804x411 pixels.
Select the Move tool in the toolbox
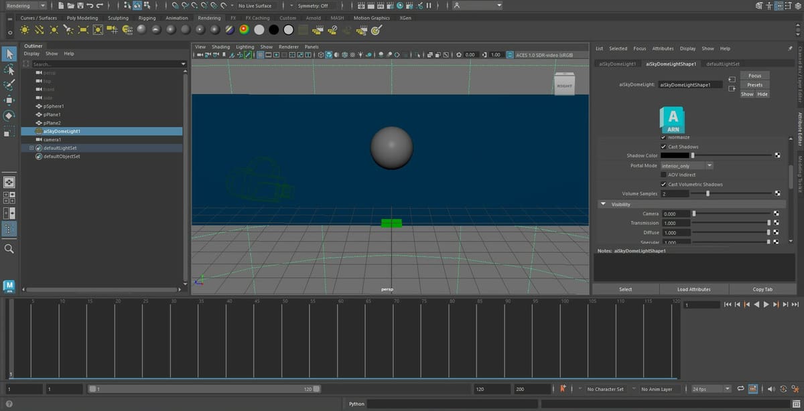9,100
